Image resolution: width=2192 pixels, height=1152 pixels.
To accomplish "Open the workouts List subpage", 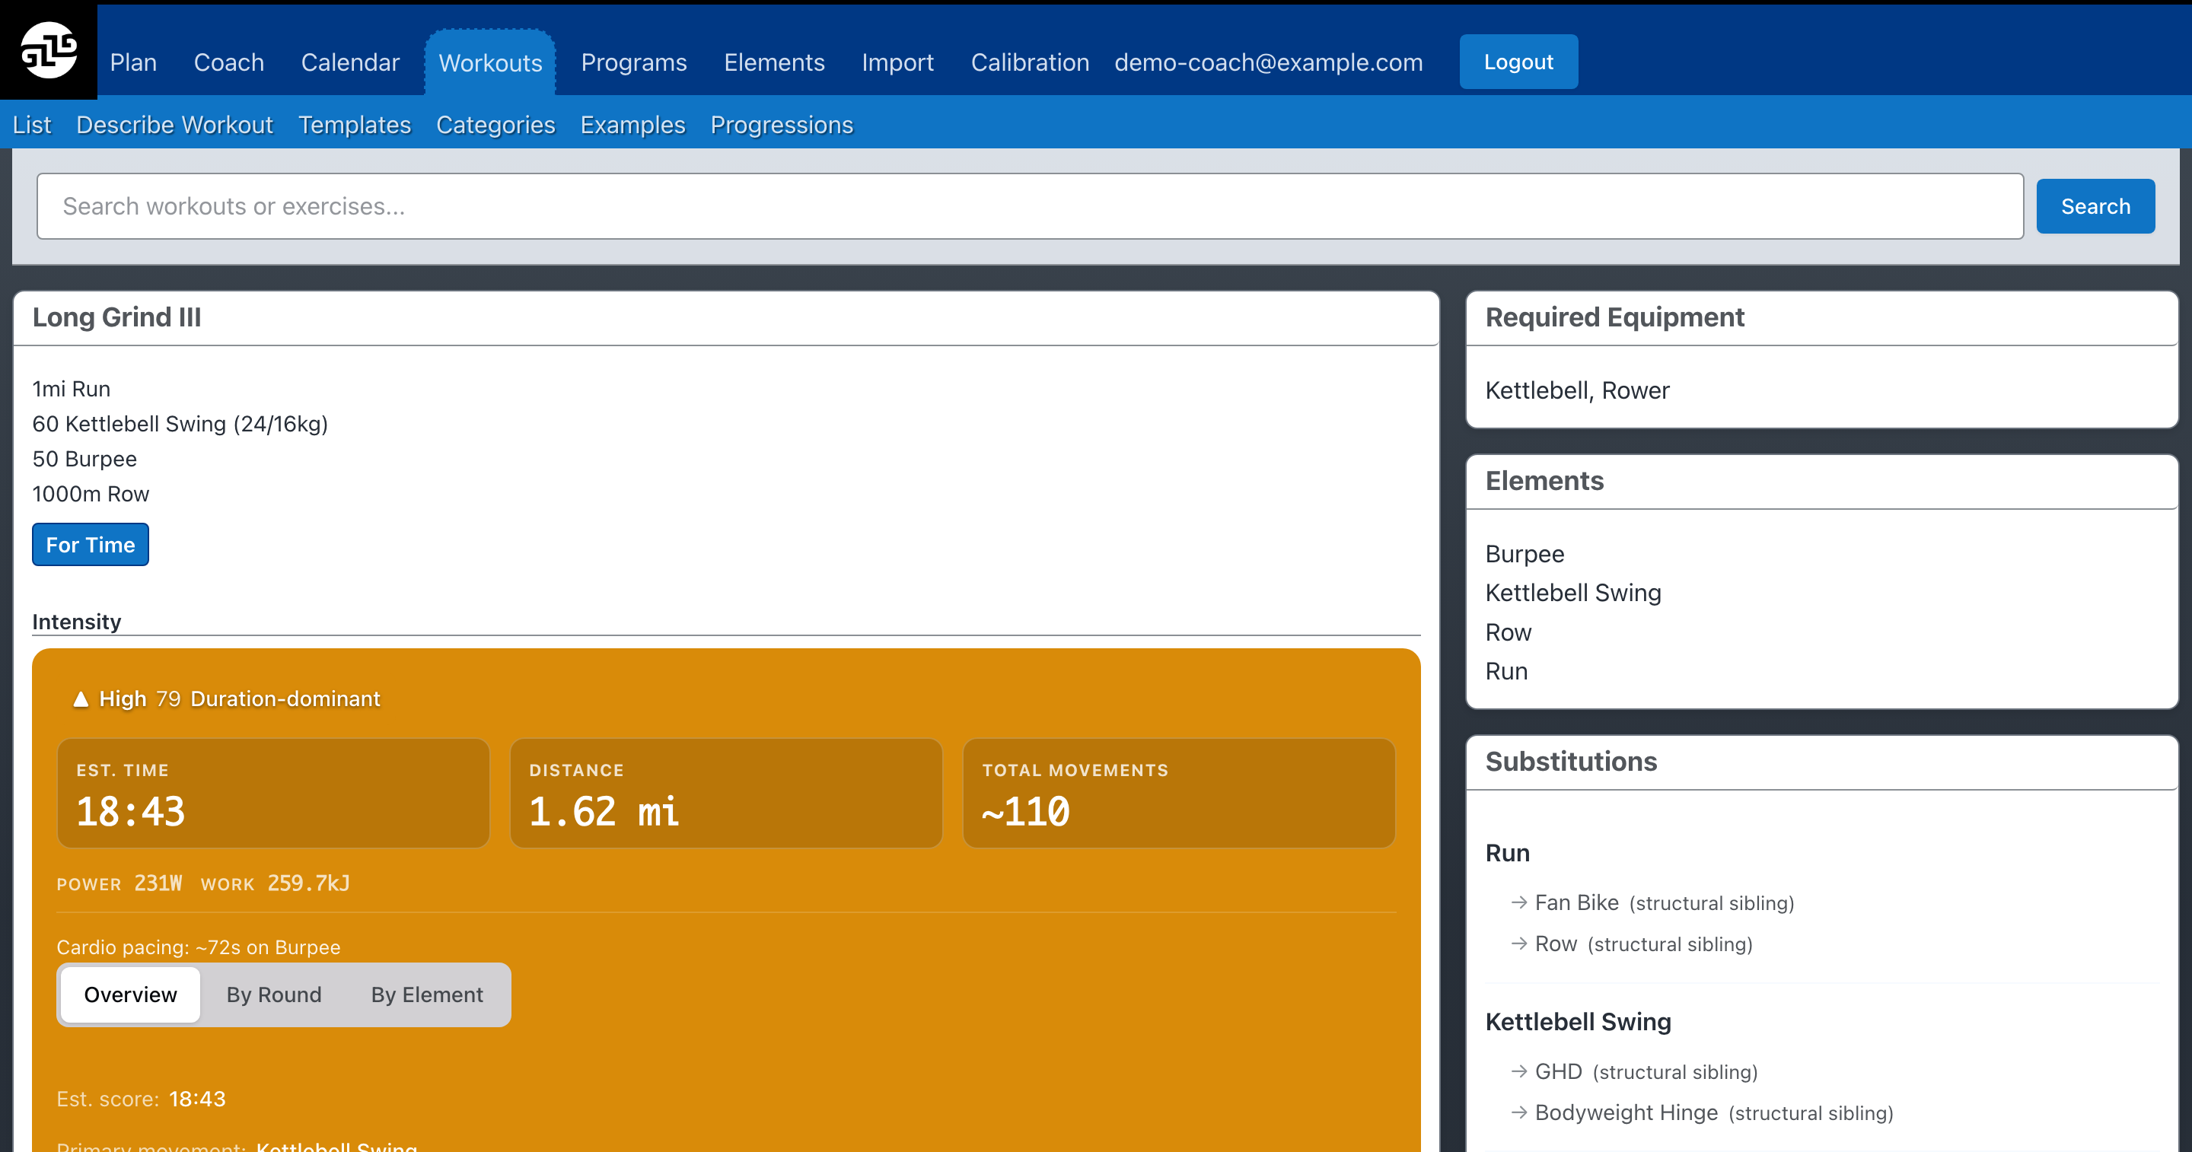I will 32,125.
